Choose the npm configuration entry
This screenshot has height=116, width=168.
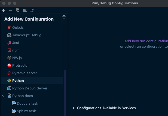click(x=16, y=50)
